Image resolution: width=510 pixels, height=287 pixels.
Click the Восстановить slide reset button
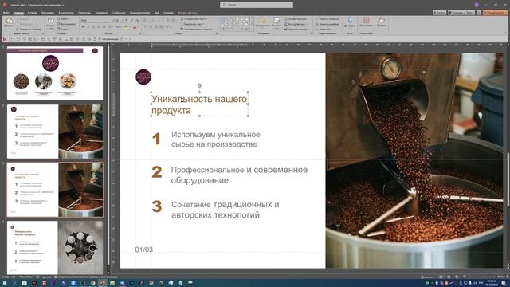pos(67,24)
